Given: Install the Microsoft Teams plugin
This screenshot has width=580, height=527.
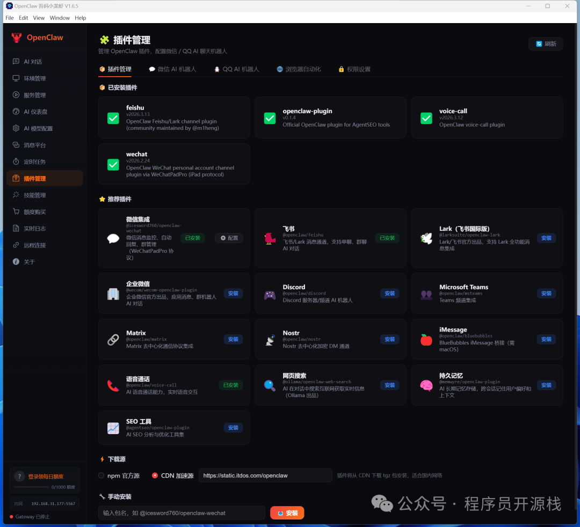Looking at the screenshot, I should (x=546, y=293).
